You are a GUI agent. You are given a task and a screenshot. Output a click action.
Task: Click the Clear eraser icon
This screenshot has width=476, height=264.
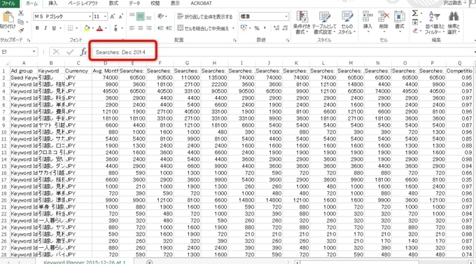coord(415,30)
